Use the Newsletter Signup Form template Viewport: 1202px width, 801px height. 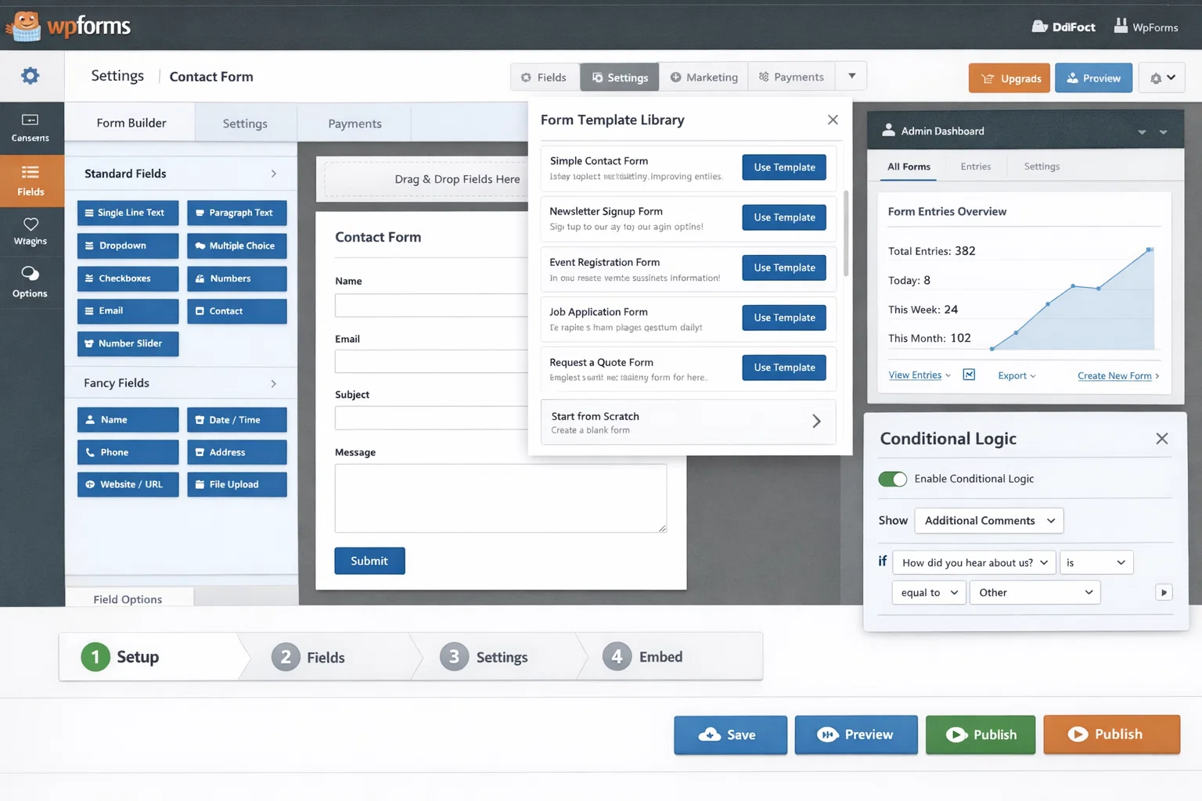(783, 217)
